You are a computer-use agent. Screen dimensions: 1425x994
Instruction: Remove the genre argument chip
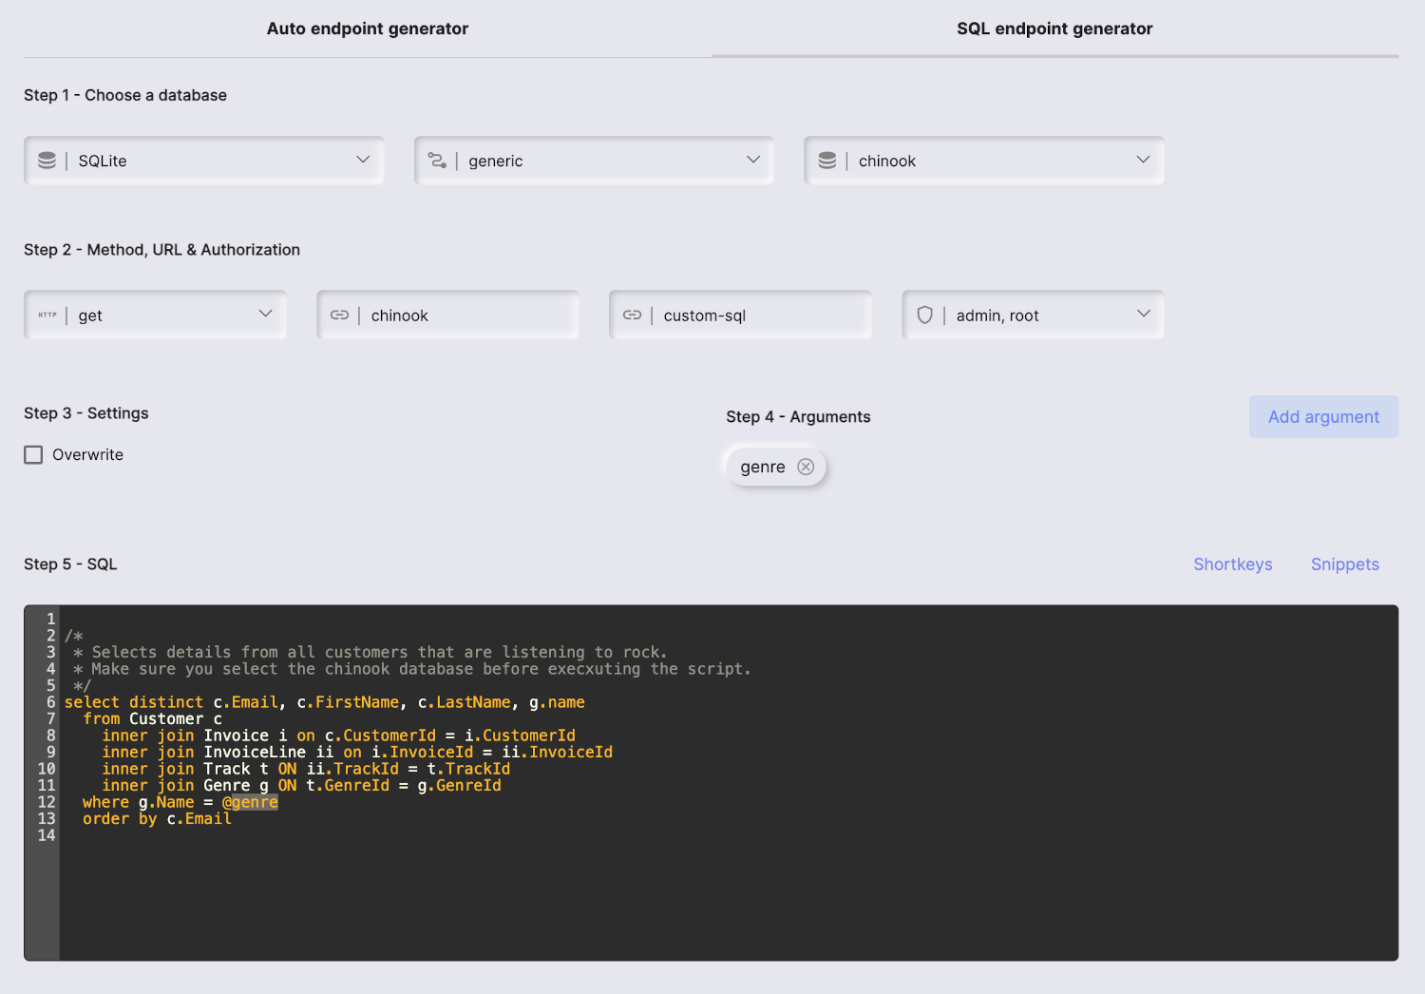(806, 467)
